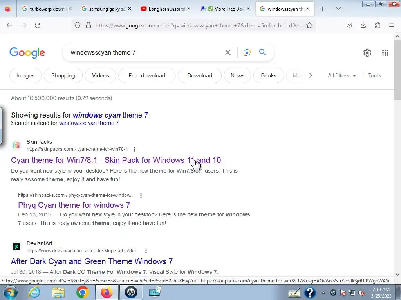
Task: Open the blue help question mark icon
Action: 310,293
